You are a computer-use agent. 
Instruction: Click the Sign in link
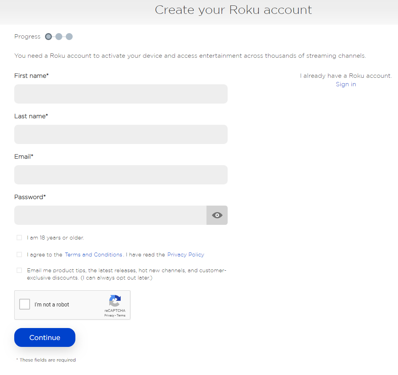coord(345,84)
